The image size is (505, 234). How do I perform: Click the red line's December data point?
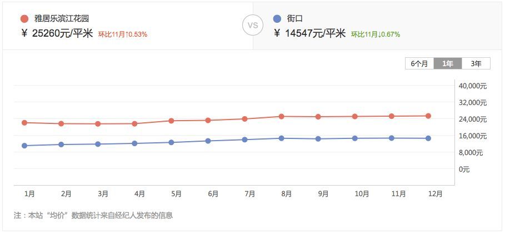pyautogui.click(x=428, y=116)
